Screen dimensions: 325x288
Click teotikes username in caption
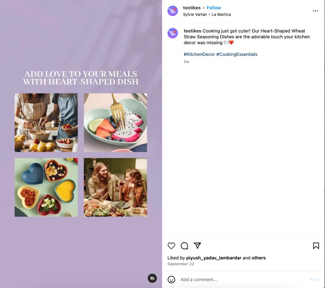192,31
